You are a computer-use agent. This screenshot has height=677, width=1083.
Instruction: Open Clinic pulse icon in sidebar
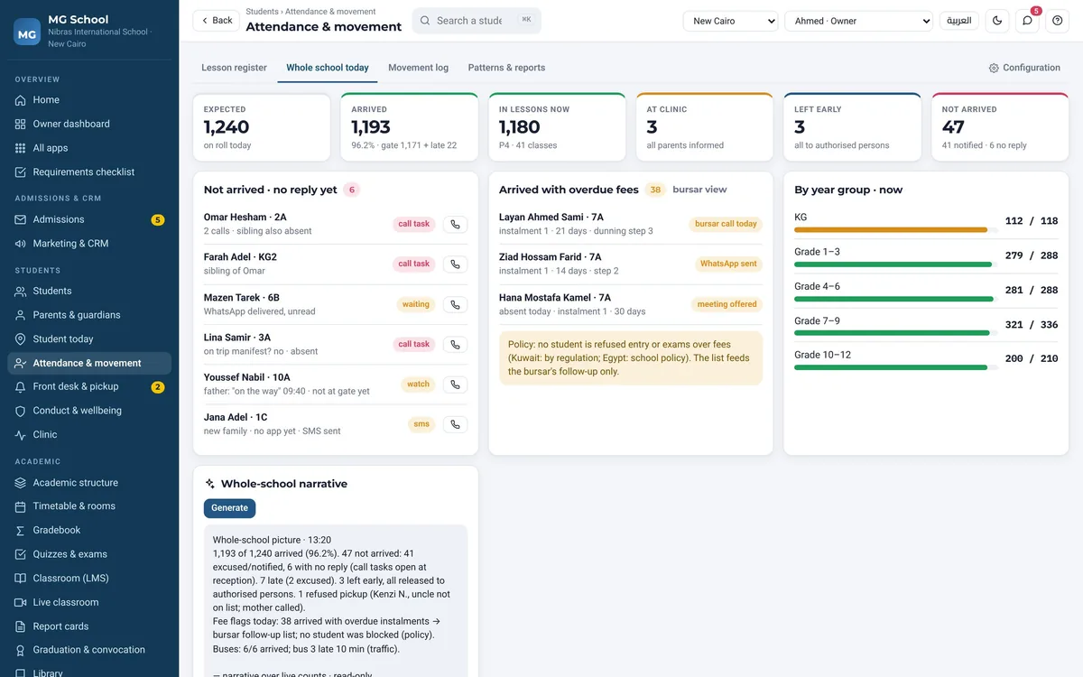[21, 435]
